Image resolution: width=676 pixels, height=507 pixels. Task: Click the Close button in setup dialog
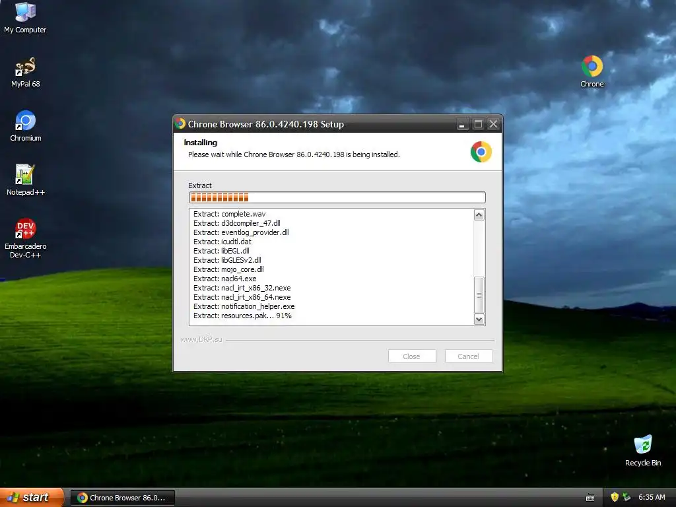(x=411, y=356)
